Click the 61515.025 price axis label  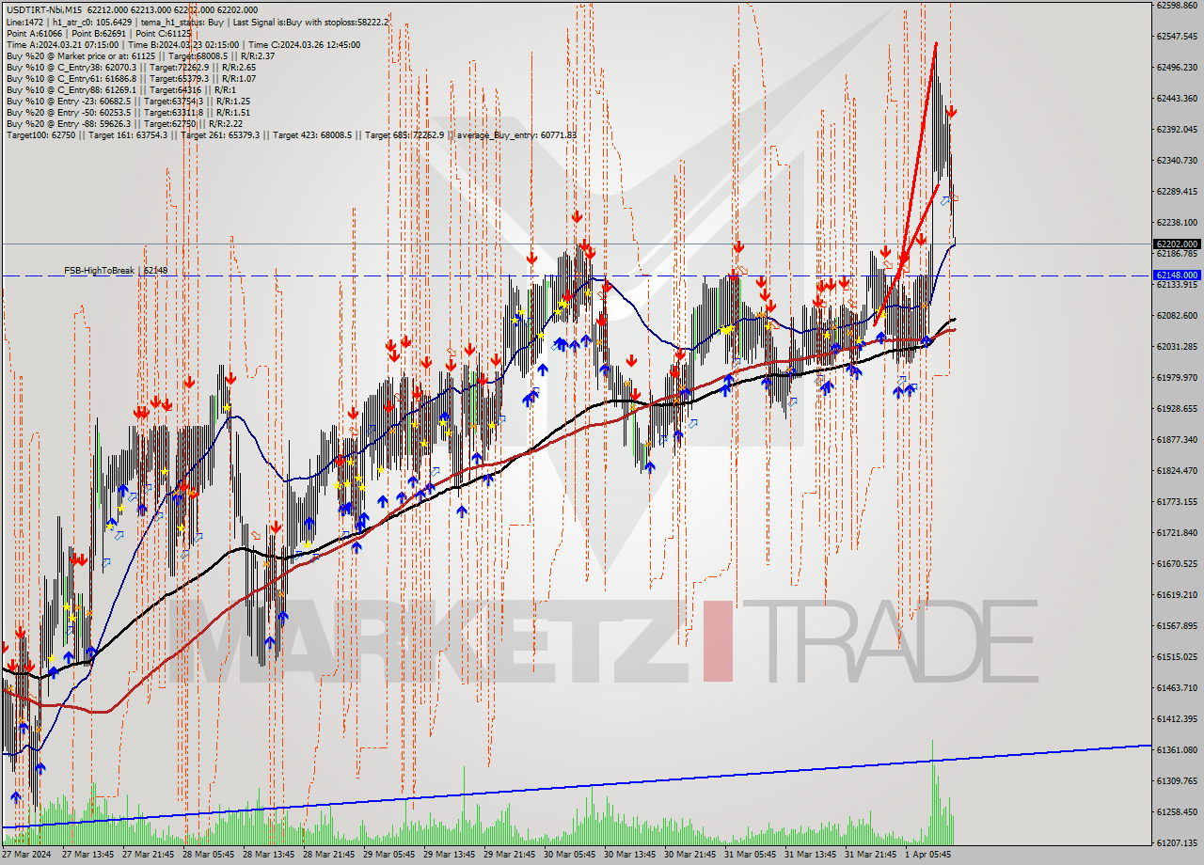1176,657
